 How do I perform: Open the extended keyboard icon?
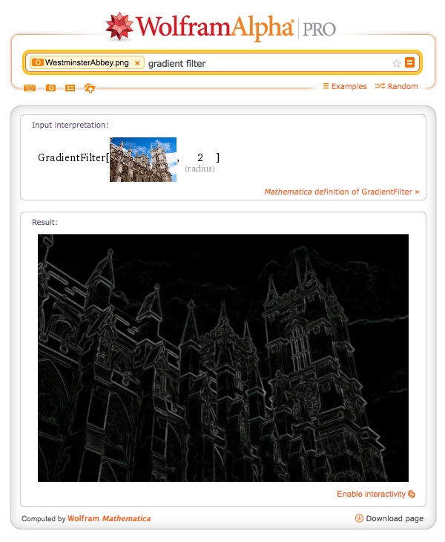[x=30, y=88]
